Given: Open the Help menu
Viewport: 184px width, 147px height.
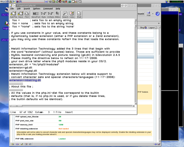Looking at the screenshot, I should (58, 9).
